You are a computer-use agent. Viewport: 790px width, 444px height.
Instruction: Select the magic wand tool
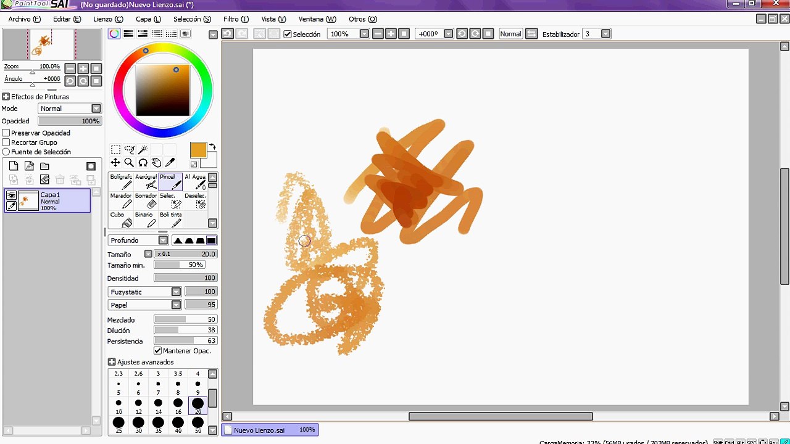coord(143,149)
